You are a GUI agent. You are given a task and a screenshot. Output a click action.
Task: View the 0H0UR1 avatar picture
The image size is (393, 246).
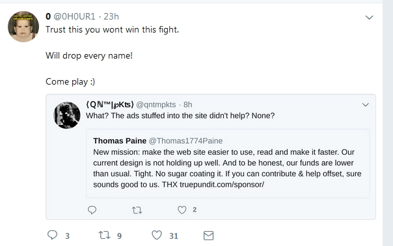tap(23, 27)
